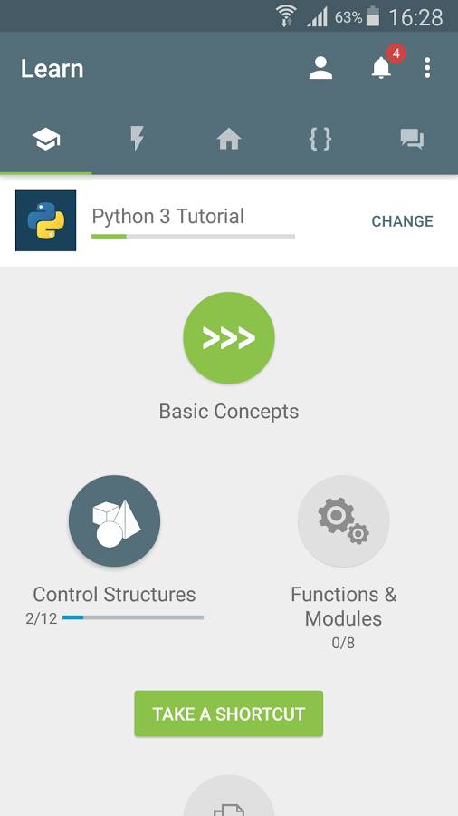Open Functions & Modules gears icon
The width and height of the screenshot is (458, 816).
[343, 521]
